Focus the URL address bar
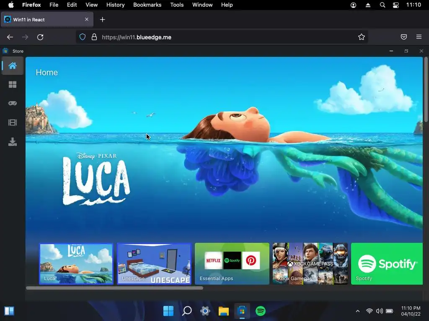The height and width of the screenshot is (321, 429). click(x=222, y=37)
